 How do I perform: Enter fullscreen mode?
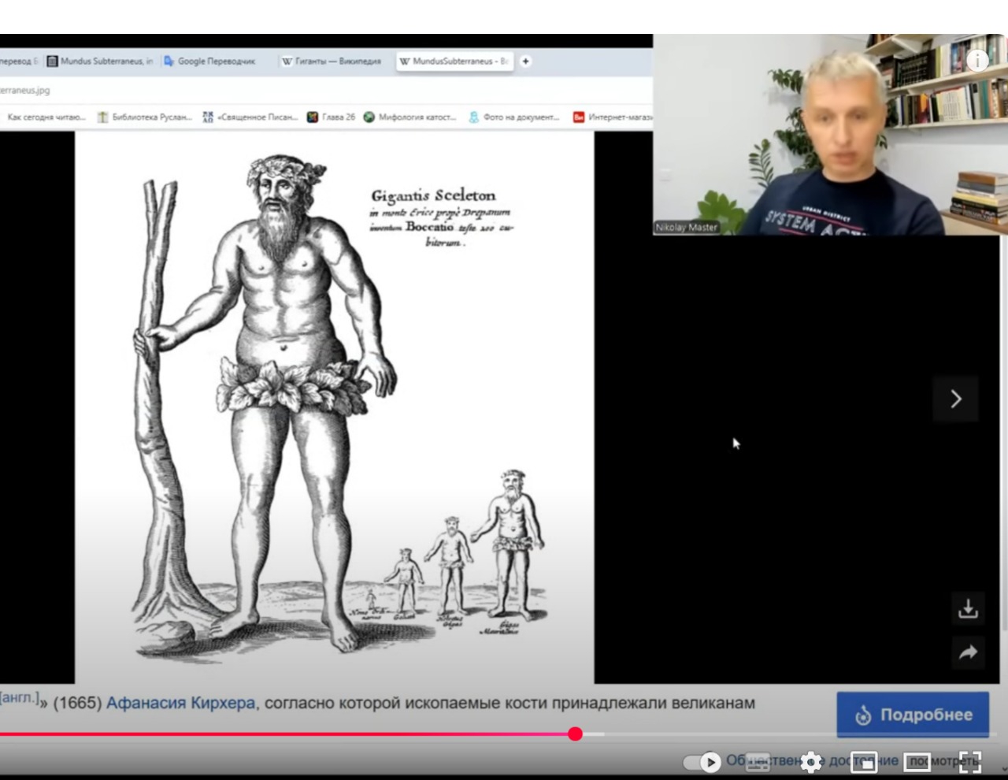point(970,762)
